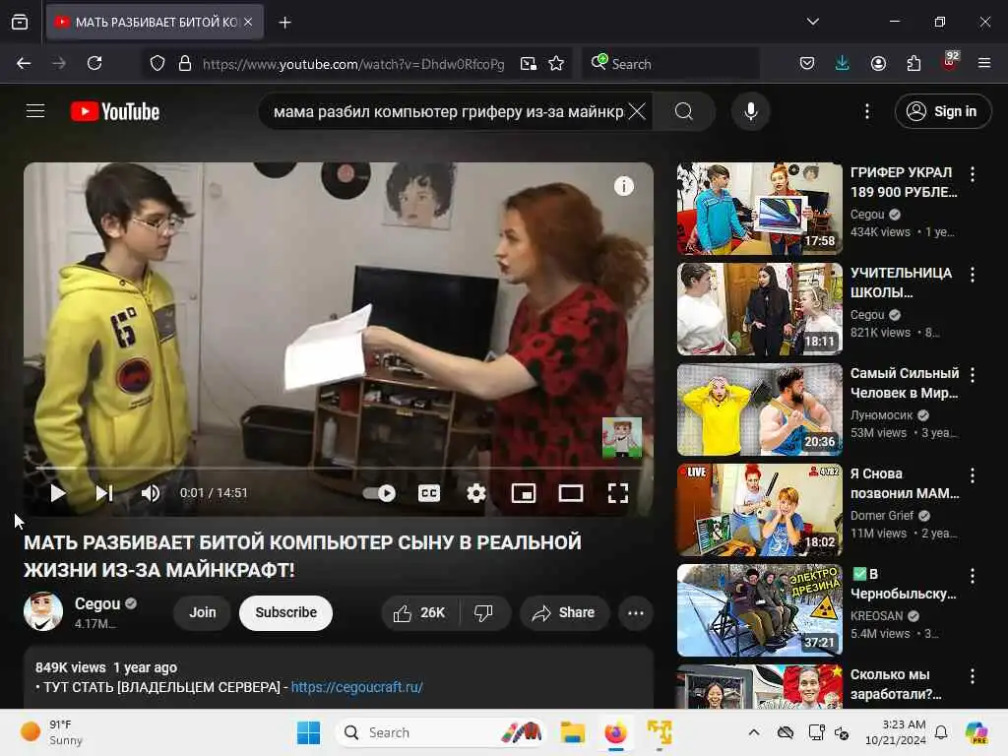The width and height of the screenshot is (1008, 756).
Task: Save to Pocket icon
Action: 807,63
